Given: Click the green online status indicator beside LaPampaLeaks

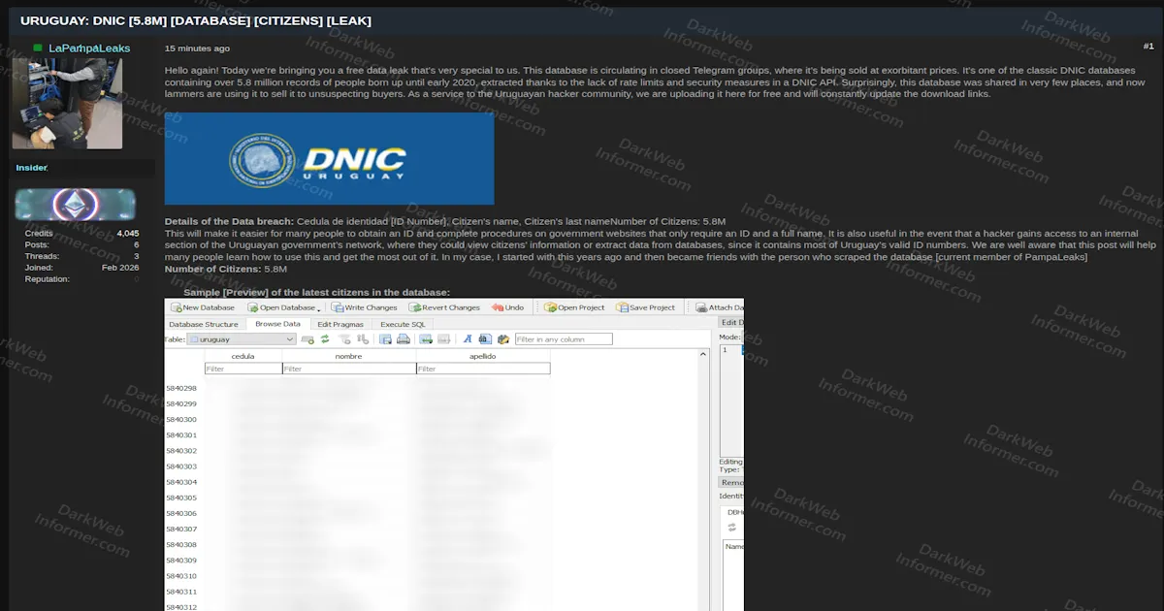Looking at the screenshot, I should [x=38, y=48].
